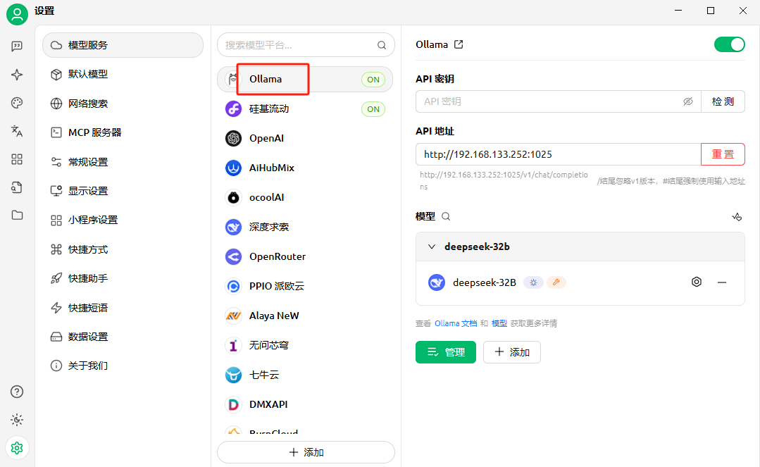
Task: Open 显示设置 settings section
Action: [123, 191]
